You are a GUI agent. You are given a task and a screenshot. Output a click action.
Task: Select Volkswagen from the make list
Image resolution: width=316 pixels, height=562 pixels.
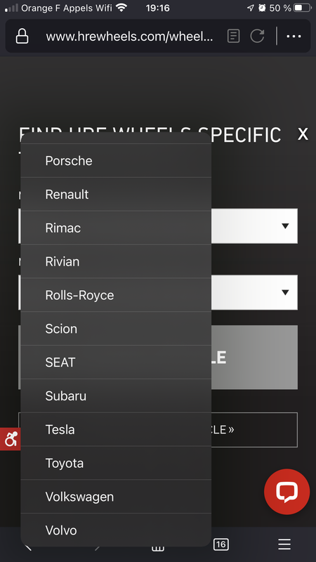pos(116,497)
